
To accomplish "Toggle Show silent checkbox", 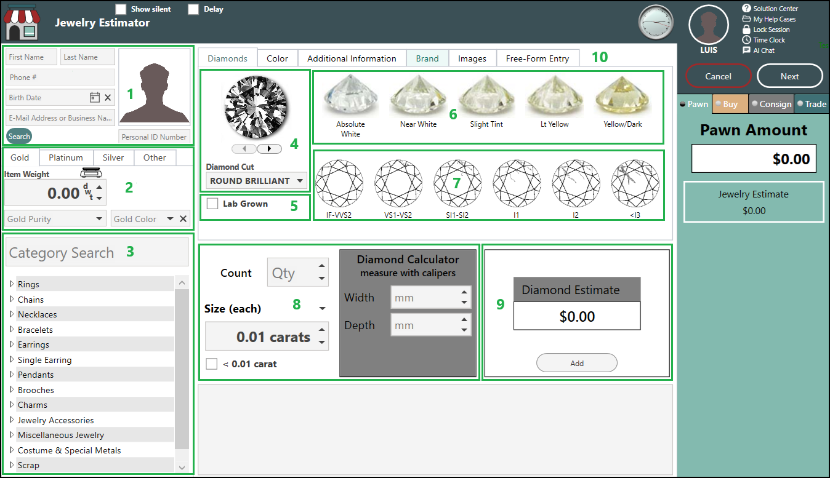I will pyautogui.click(x=121, y=9).
